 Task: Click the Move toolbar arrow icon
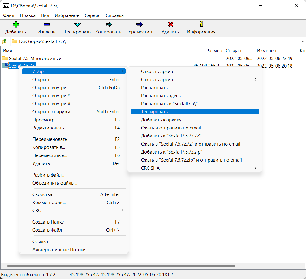click(139, 24)
